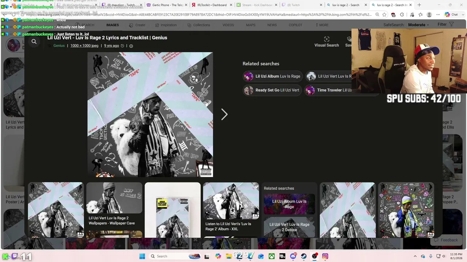Click the info icon after '9 yrs ago'
This screenshot has height=262, width=467.
click(x=131, y=46)
